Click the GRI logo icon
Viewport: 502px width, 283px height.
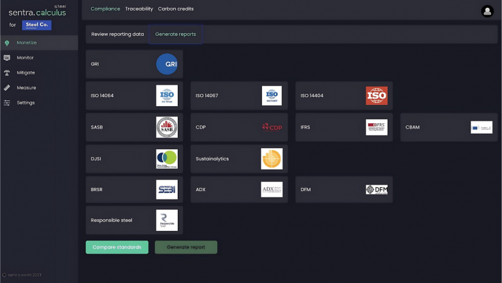167,64
